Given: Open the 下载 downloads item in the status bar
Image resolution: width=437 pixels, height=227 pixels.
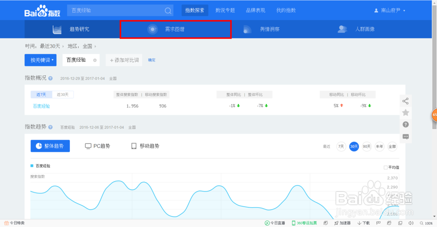Looking at the screenshot, I should point(364,223).
